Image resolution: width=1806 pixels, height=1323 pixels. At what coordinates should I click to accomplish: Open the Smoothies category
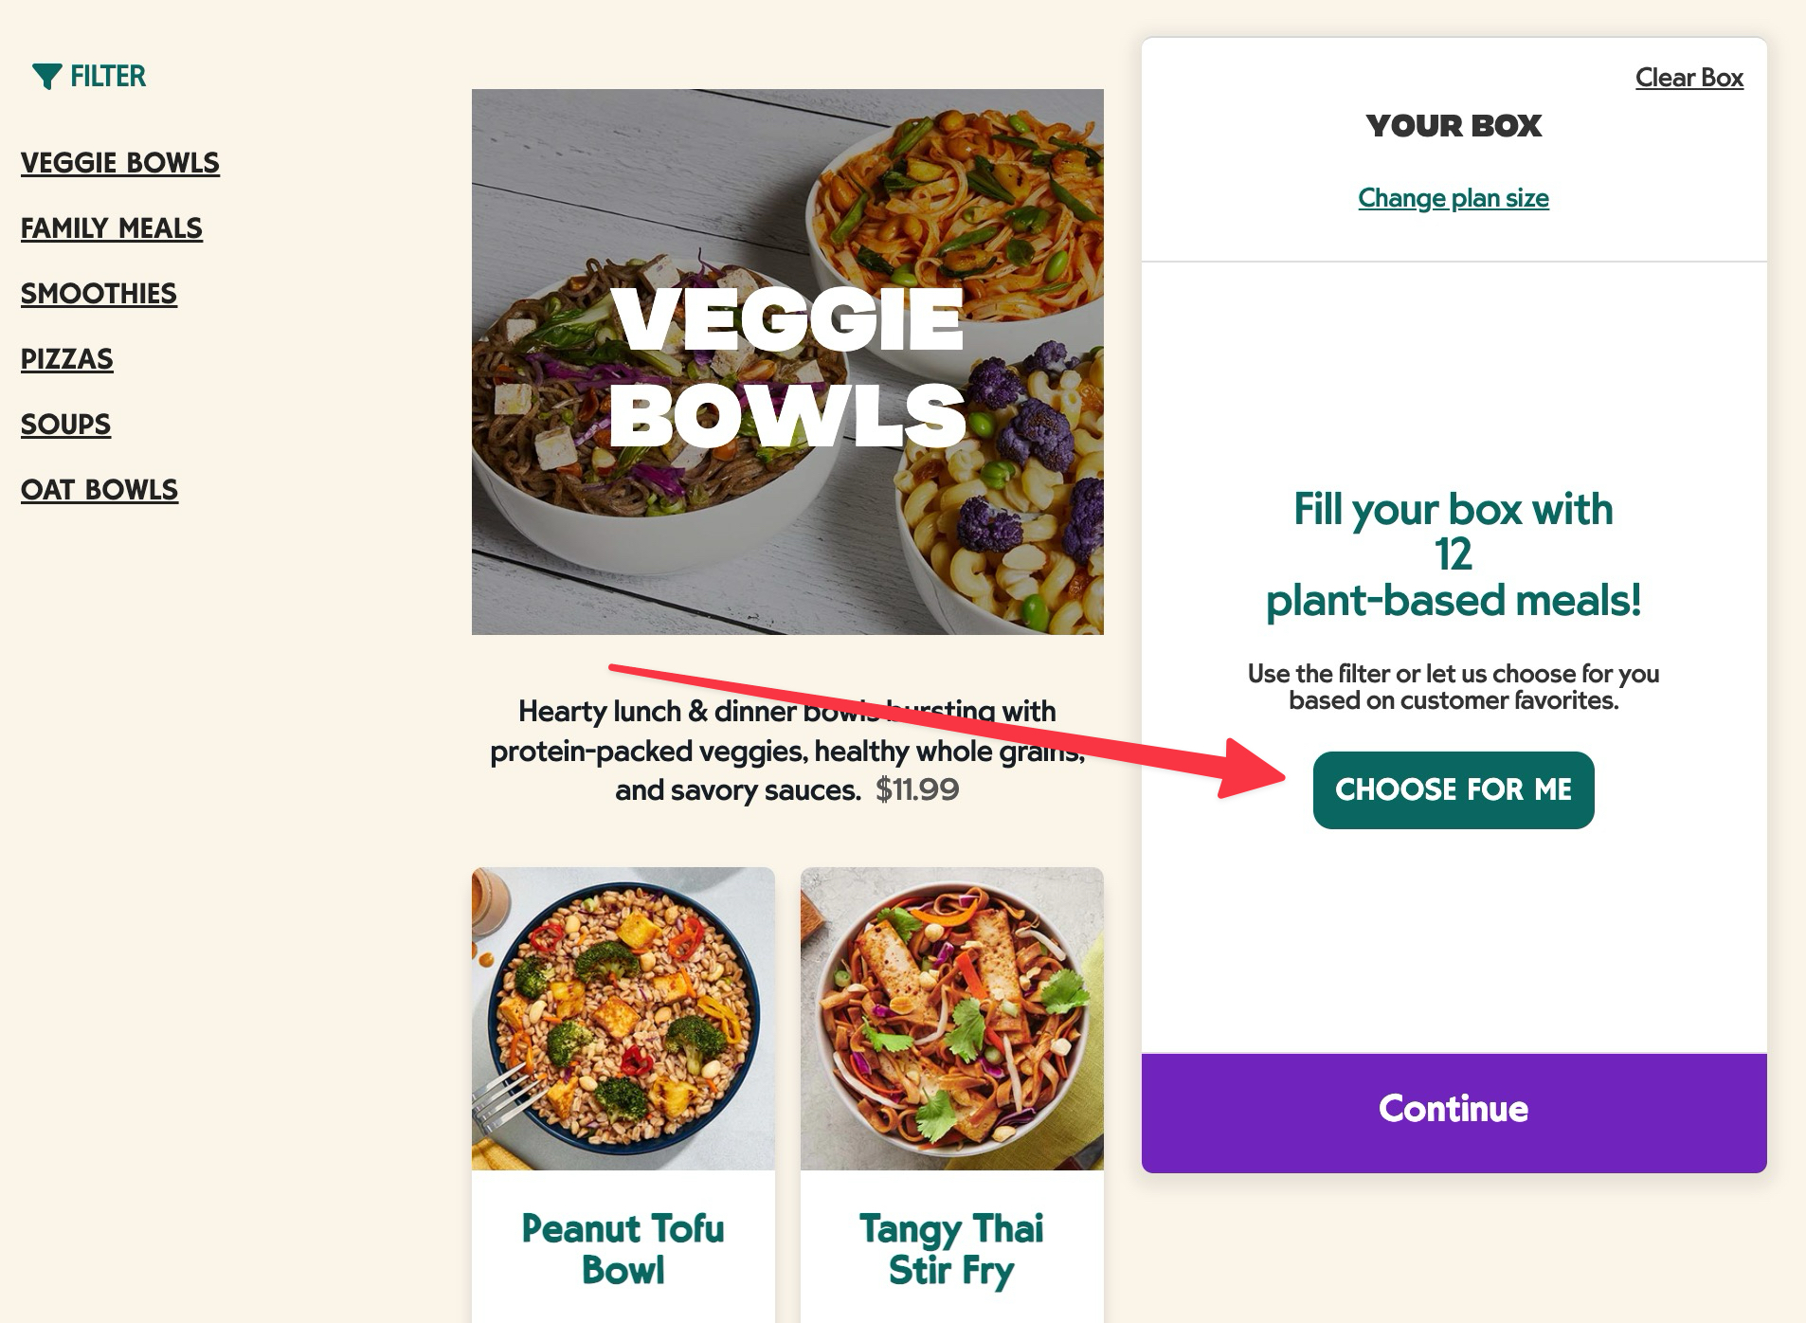click(99, 294)
